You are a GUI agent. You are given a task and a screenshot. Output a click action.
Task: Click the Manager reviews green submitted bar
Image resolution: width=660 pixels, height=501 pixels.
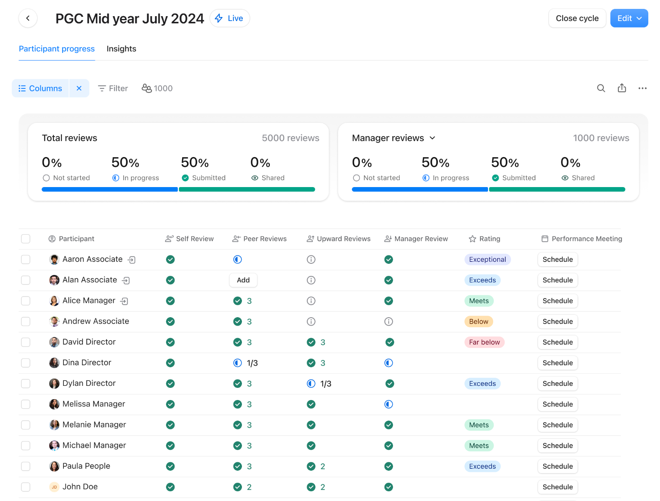click(x=557, y=189)
